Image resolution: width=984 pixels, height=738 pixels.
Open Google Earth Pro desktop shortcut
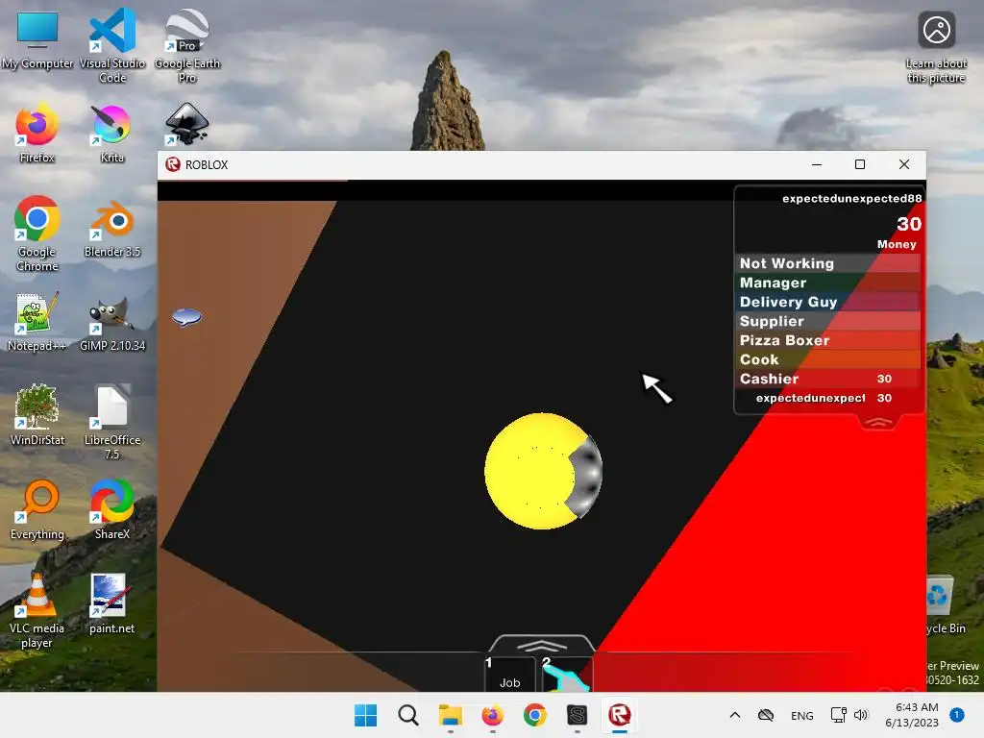click(187, 46)
